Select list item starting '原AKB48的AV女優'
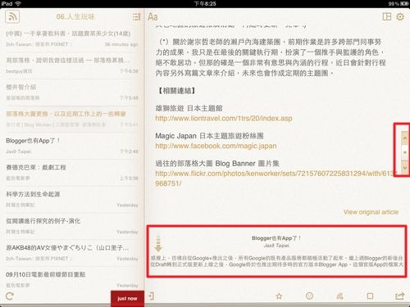This screenshot has width=410, height=307. pyautogui.click(x=72, y=253)
